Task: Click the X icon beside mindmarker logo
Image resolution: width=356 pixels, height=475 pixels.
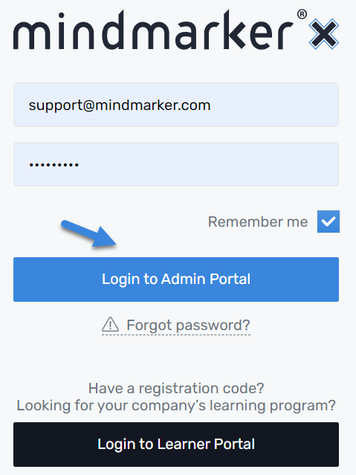Action: coord(323,34)
